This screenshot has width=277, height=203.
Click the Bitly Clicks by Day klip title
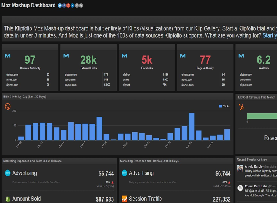(25, 97)
